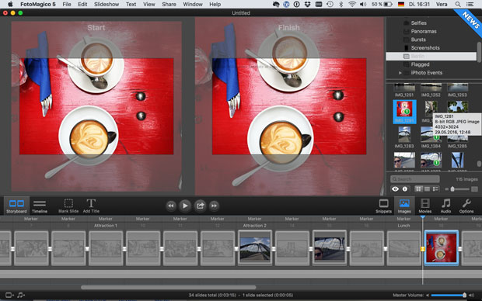Select the Screenshots album
This screenshot has width=482, height=301.
[424, 48]
